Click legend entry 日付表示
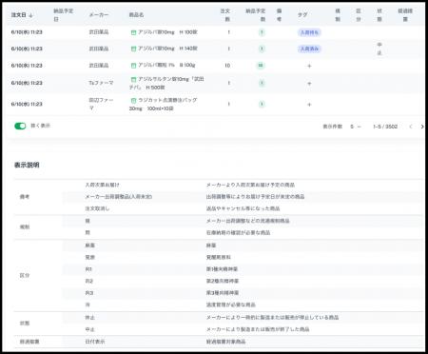 click(95, 342)
